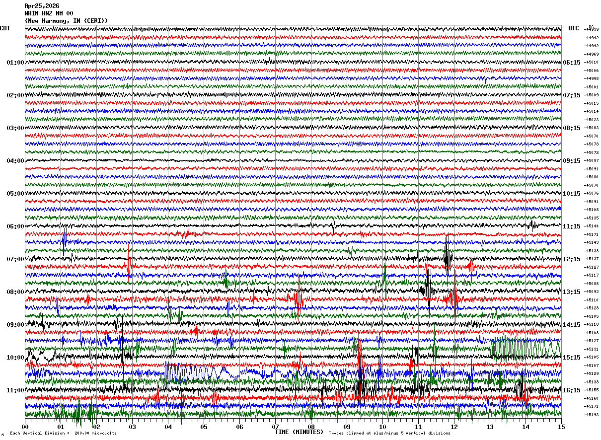Pick the '16:15' UTC time label

pos(572,390)
